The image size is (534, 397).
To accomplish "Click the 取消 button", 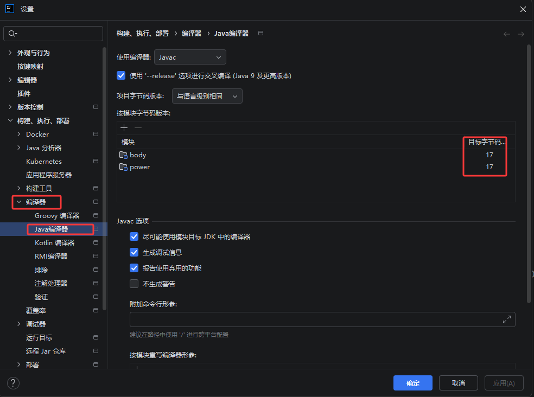I will [x=459, y=383].
